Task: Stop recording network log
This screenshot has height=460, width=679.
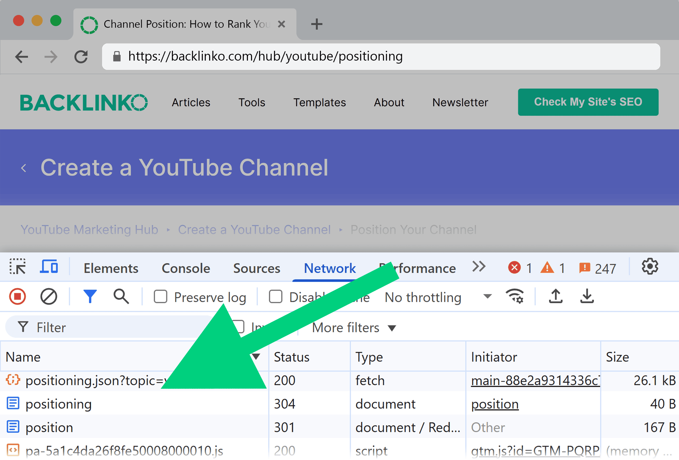Action: click(17, 297)
